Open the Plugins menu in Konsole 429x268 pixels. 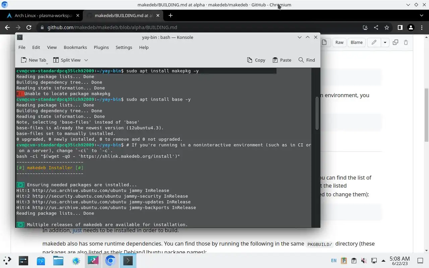[101, 47]
